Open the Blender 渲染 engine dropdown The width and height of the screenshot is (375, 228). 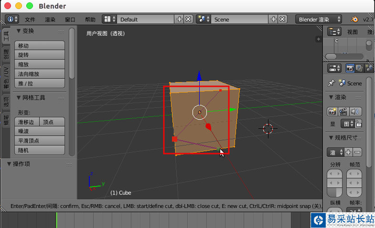pyautogui.click(x=318, y=20)
